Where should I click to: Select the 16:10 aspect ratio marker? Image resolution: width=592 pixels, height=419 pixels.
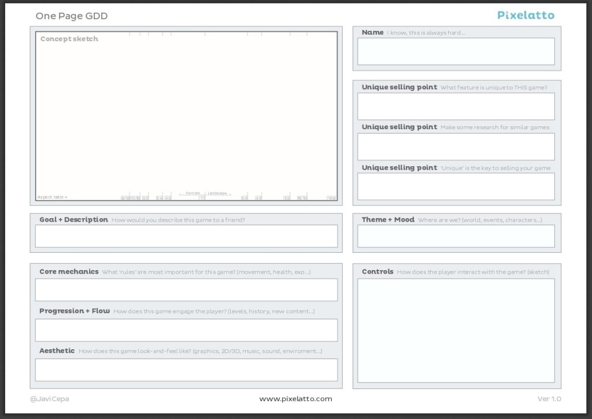click(x=302, y=196)
